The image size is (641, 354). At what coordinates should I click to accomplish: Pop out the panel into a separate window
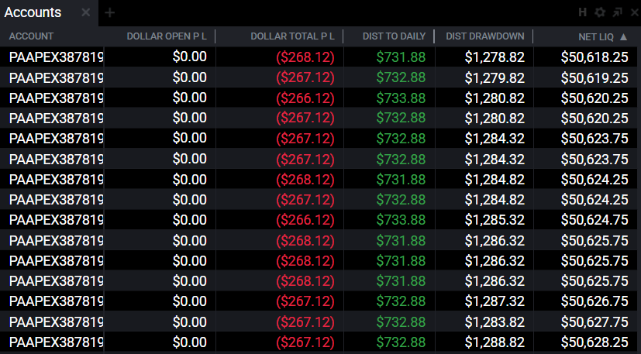coord(617,12)
